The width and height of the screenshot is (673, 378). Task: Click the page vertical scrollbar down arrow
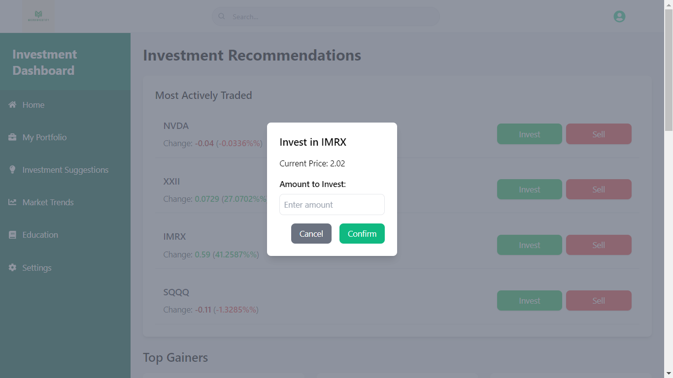click(x=669, y=374)
